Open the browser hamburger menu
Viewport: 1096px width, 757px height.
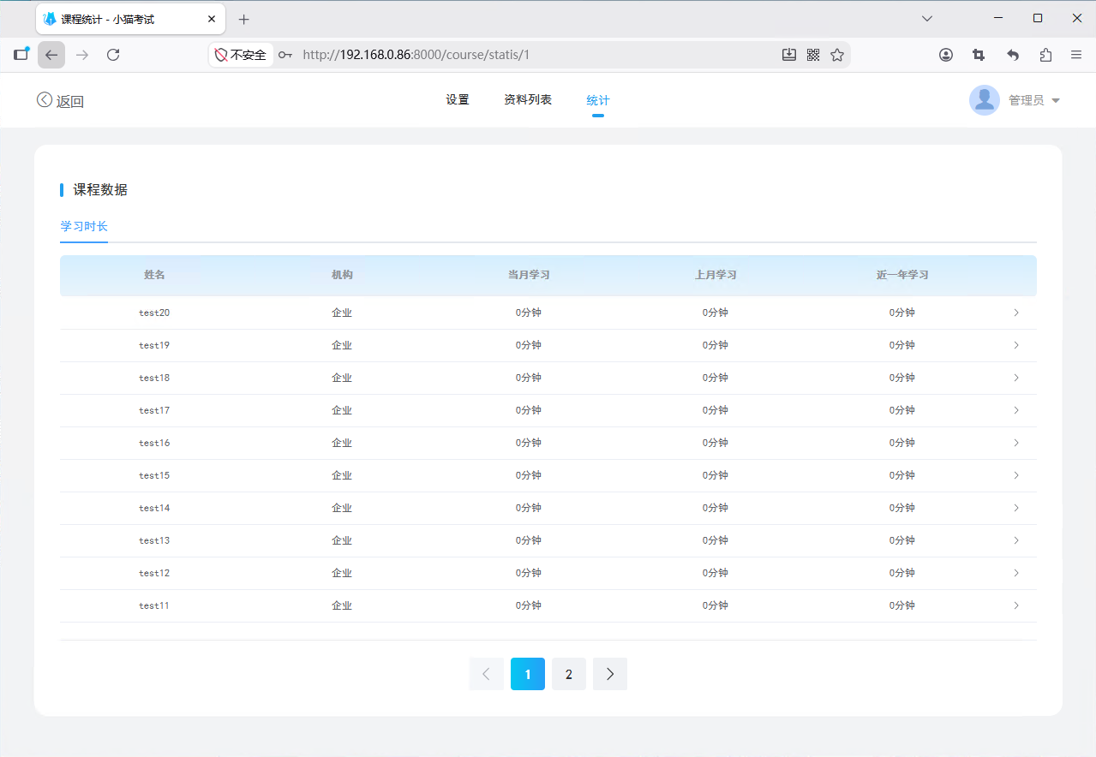point(1076,55)
